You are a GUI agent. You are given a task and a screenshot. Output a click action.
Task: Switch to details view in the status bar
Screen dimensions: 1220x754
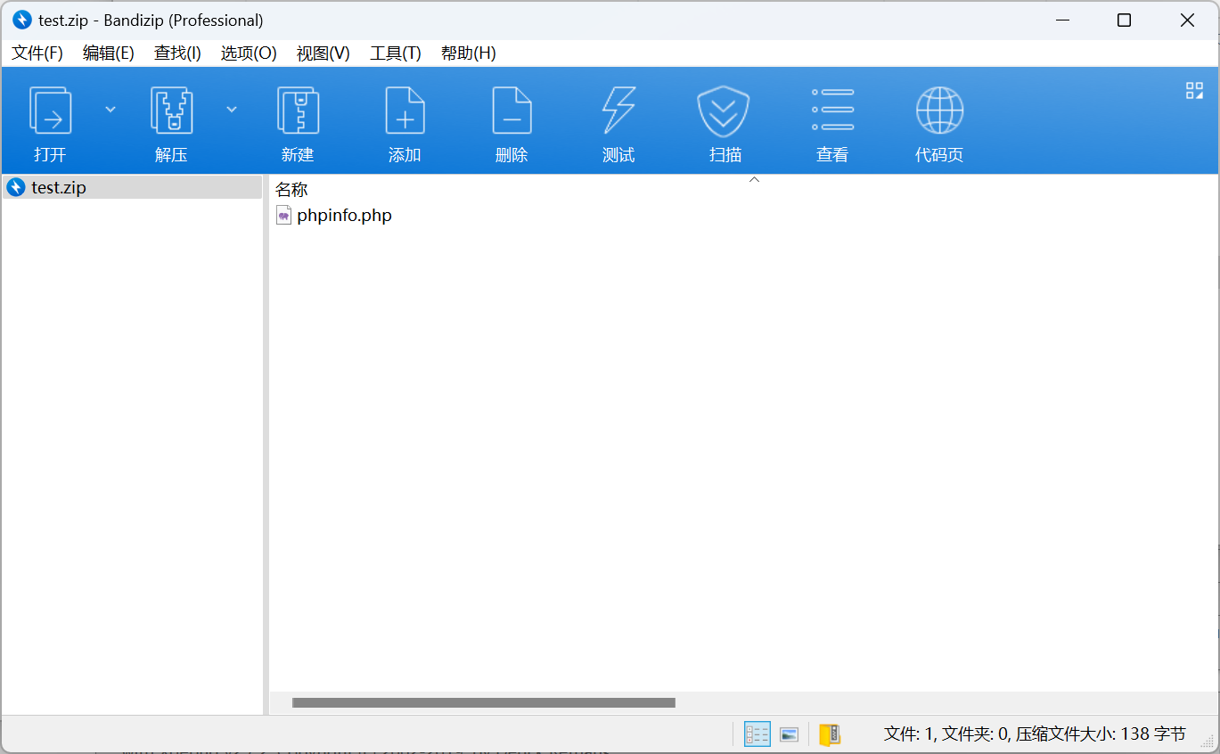tap(757, 734)
